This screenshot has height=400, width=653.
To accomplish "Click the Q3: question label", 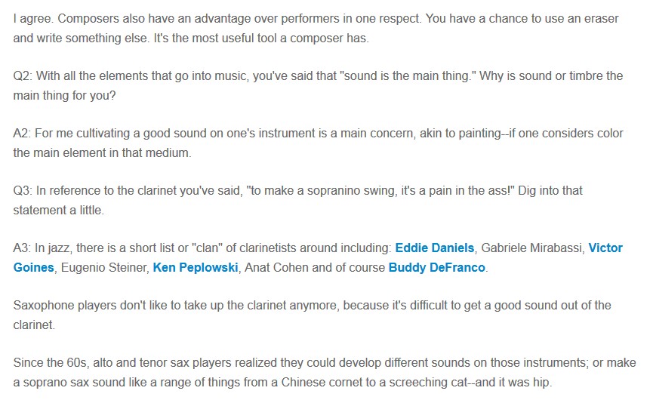I will point(23,191).
